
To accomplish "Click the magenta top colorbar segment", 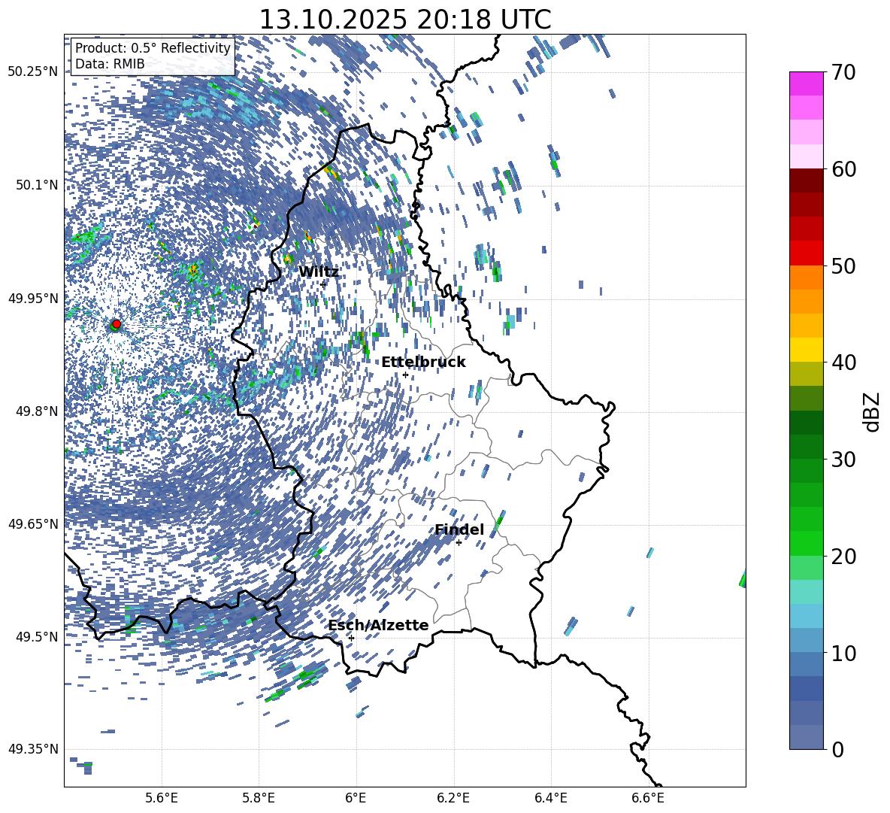I will (x=806, y=84).
